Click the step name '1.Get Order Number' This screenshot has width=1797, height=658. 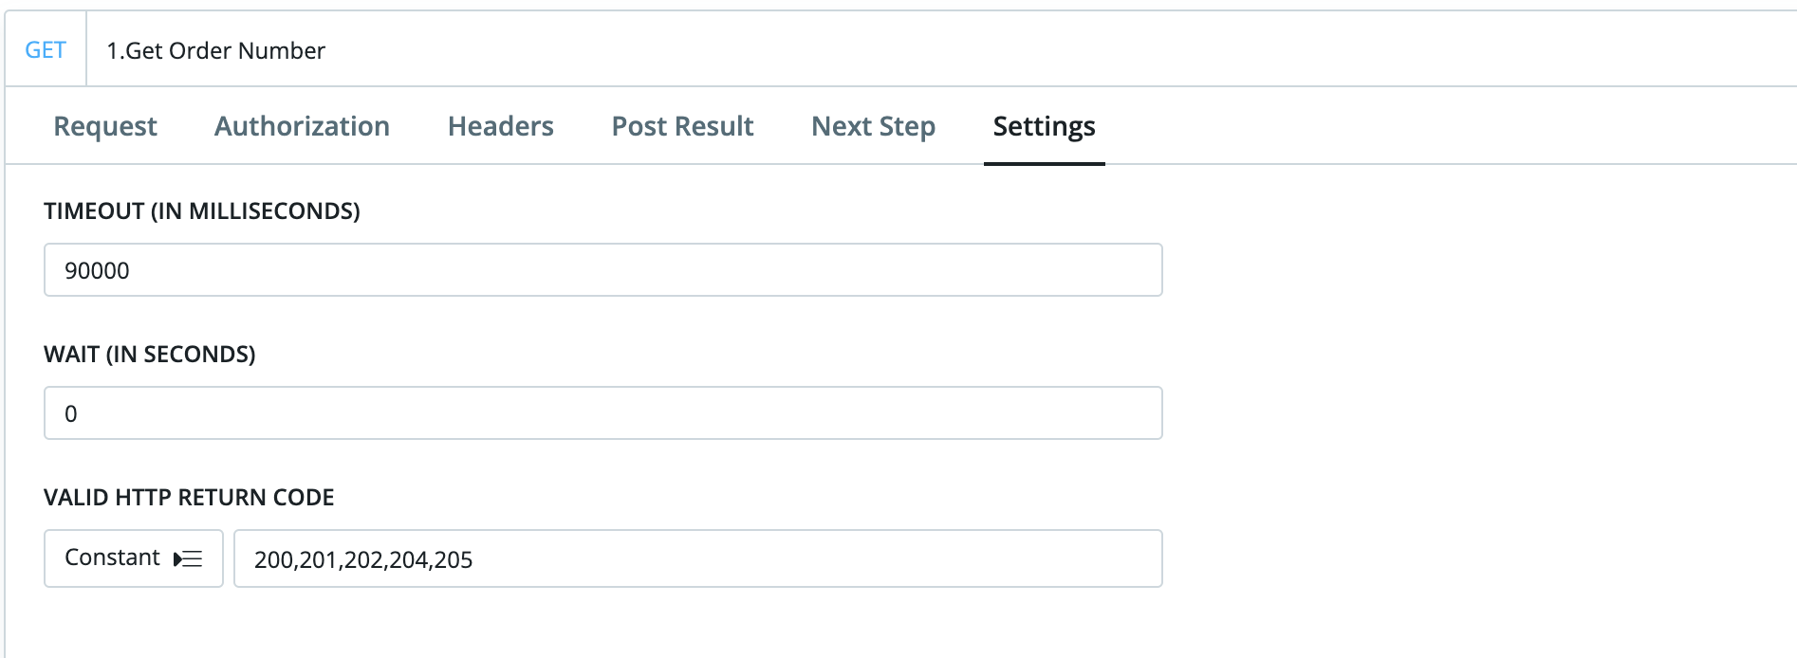[215, 50]
